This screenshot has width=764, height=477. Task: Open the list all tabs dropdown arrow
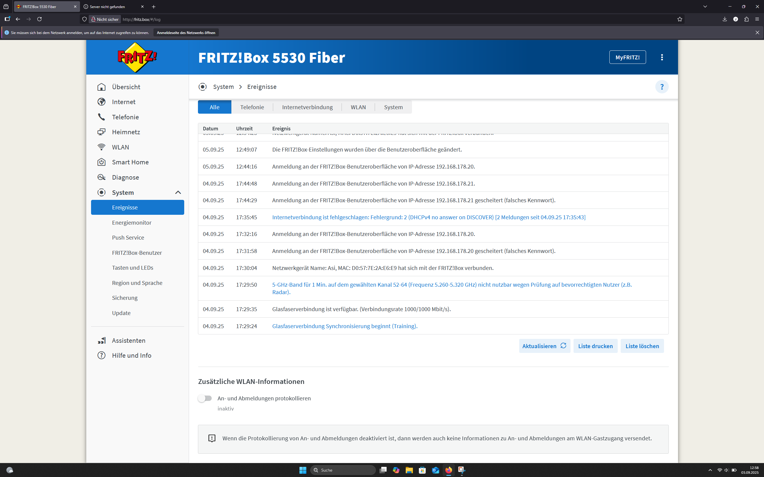[705, 7]
